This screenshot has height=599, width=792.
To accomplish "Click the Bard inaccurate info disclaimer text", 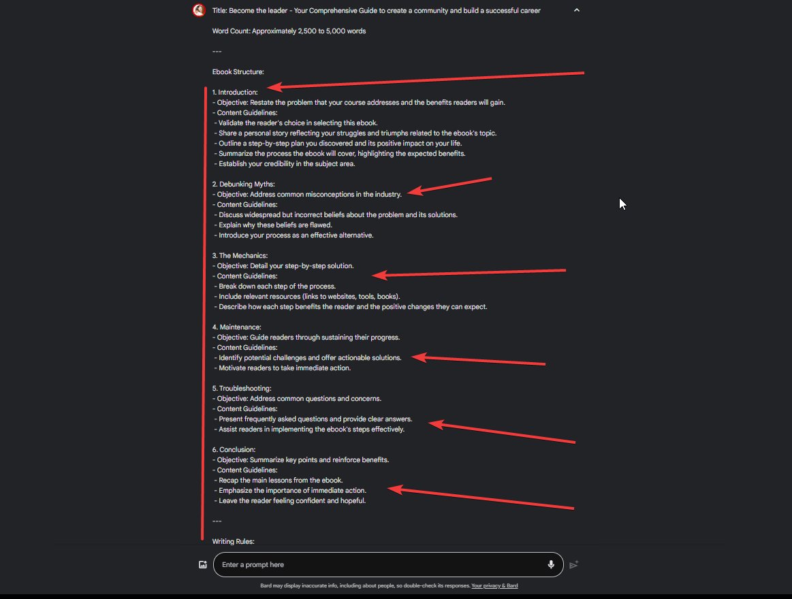I will click(365, 586).
